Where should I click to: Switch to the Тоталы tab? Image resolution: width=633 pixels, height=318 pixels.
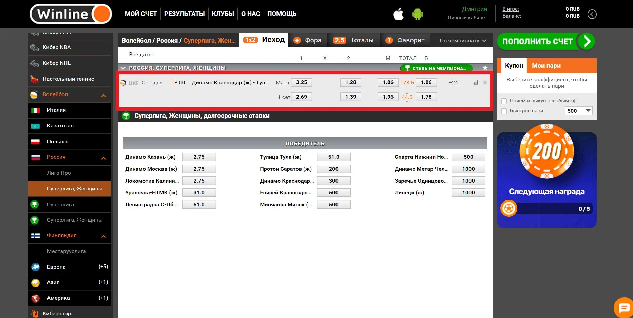coord(353,40)
